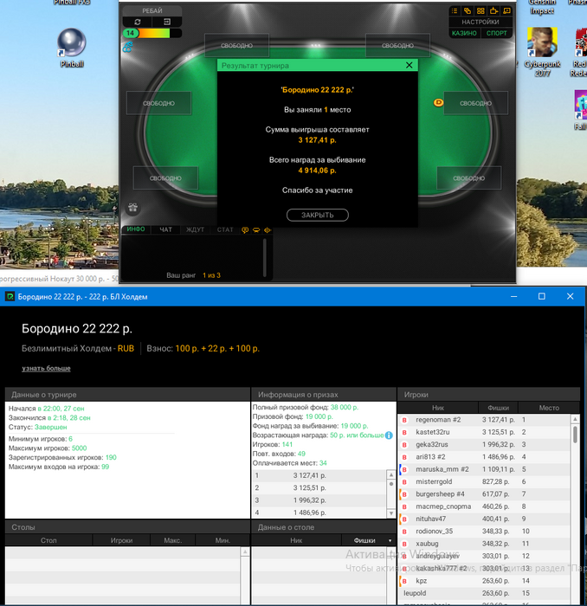Click the ЗАКРЫТЬ button in result dialog
Screen dimensions: 587x606
click(x=317, y=215)
